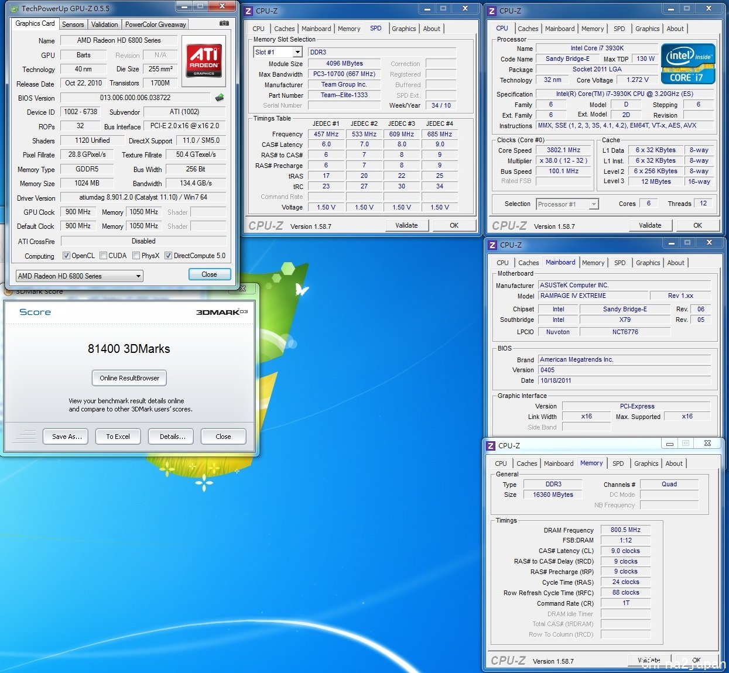Open the Memory tab in the CPU-Z Processor window
The width and height of the screenshot is (729, 673).
click(x=593, y=29)
